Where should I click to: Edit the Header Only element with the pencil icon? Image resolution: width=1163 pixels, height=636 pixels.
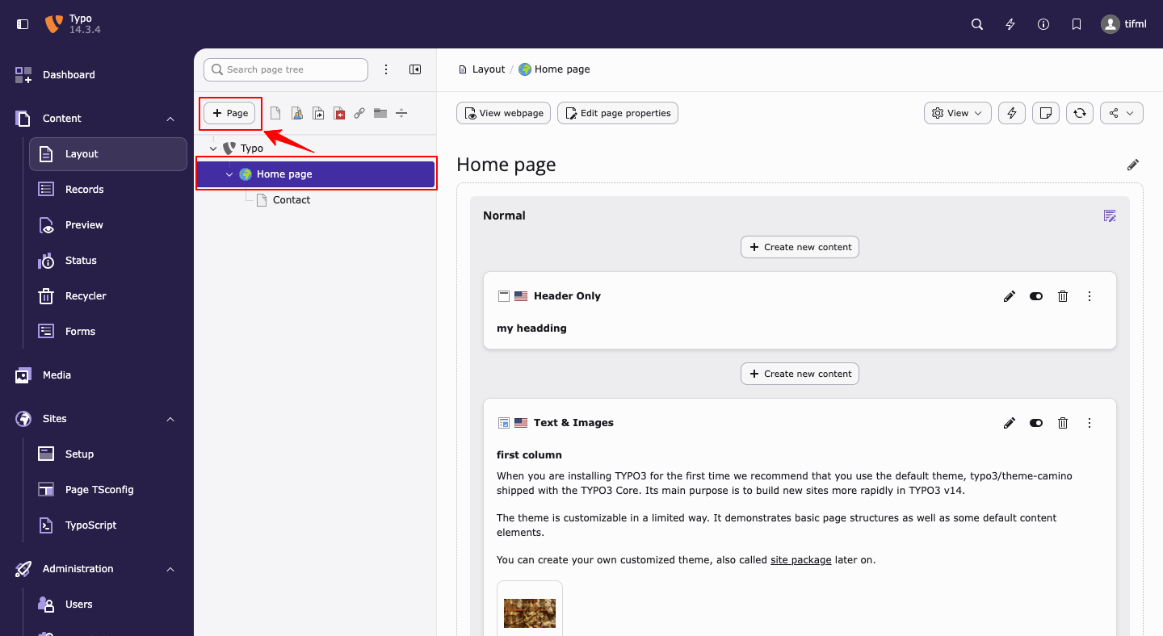pyautogui.click(x=1010, y=296)
